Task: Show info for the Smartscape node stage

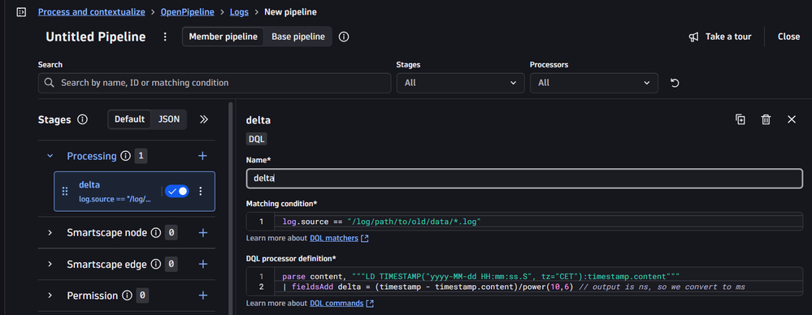Action: point(155,233)
